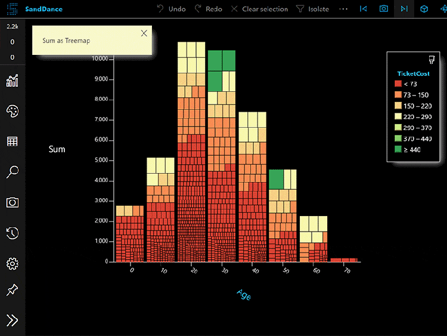This screenshot has width=447, height=336.
Task: Click the TicketCost legend title
Action: tap(413, 73)
